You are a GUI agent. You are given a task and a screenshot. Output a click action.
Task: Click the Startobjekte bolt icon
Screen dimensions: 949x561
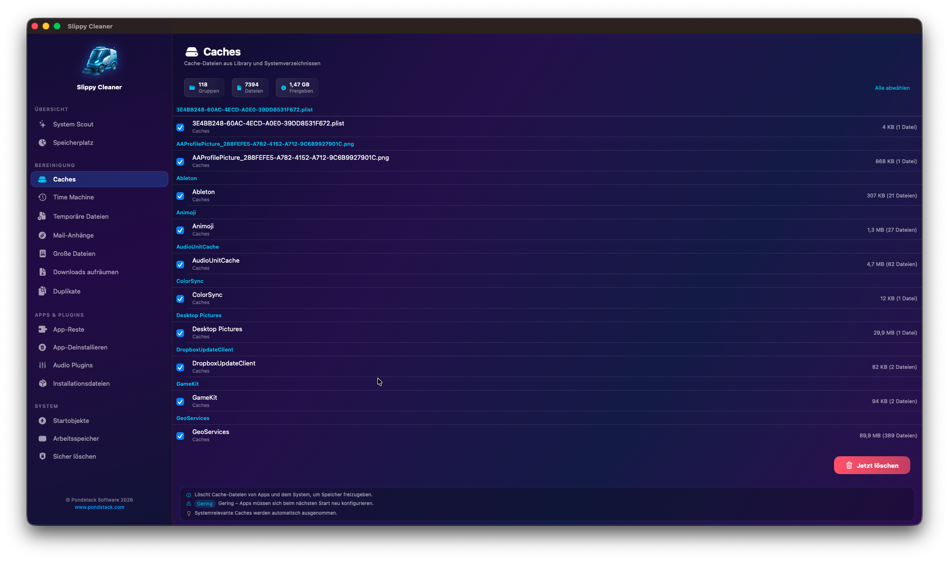coord(43,421)
